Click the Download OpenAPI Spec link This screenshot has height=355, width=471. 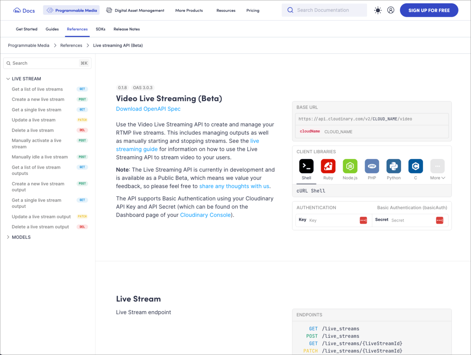click(x=148, y=109)
